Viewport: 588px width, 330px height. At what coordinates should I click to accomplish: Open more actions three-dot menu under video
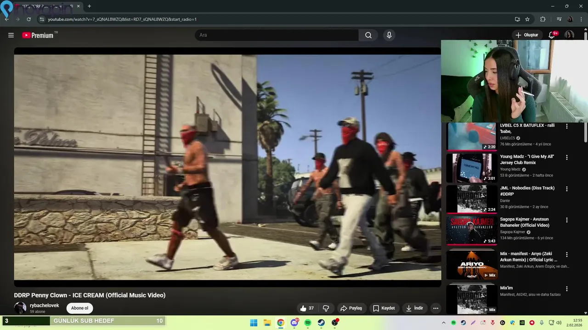(435, 308)
